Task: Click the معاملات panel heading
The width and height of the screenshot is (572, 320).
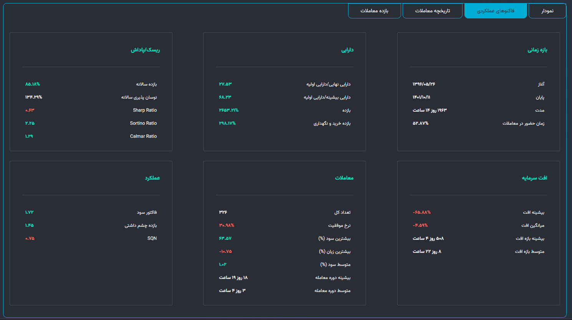Action: tap(344, 178)
